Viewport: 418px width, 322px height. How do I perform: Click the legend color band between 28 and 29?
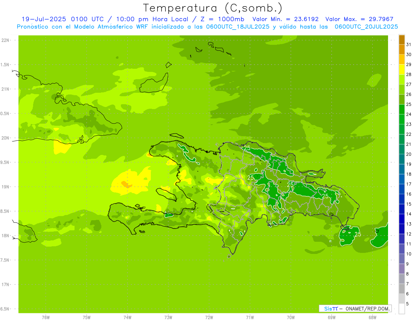point(402,69)
